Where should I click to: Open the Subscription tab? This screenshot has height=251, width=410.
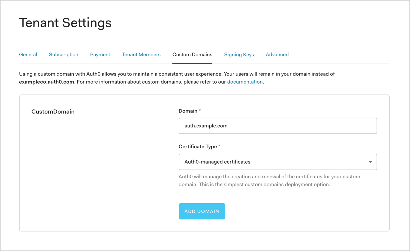click(64, 54)
